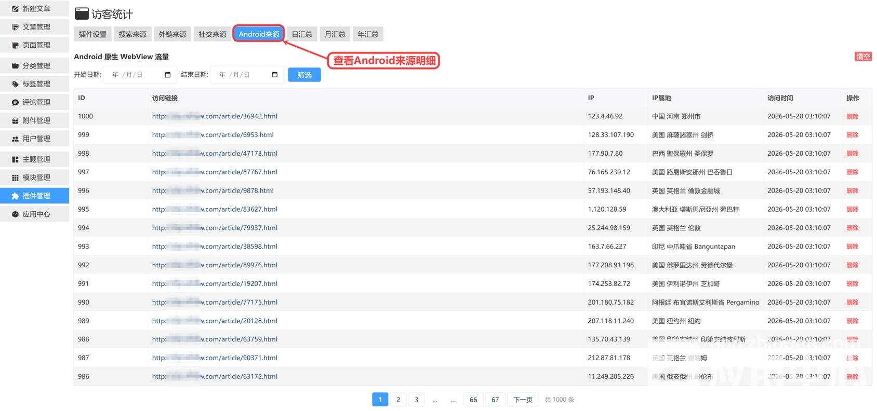Open the 日汇总 tab
The height and width of the screenshot is (411, 877).
[302, 34]
